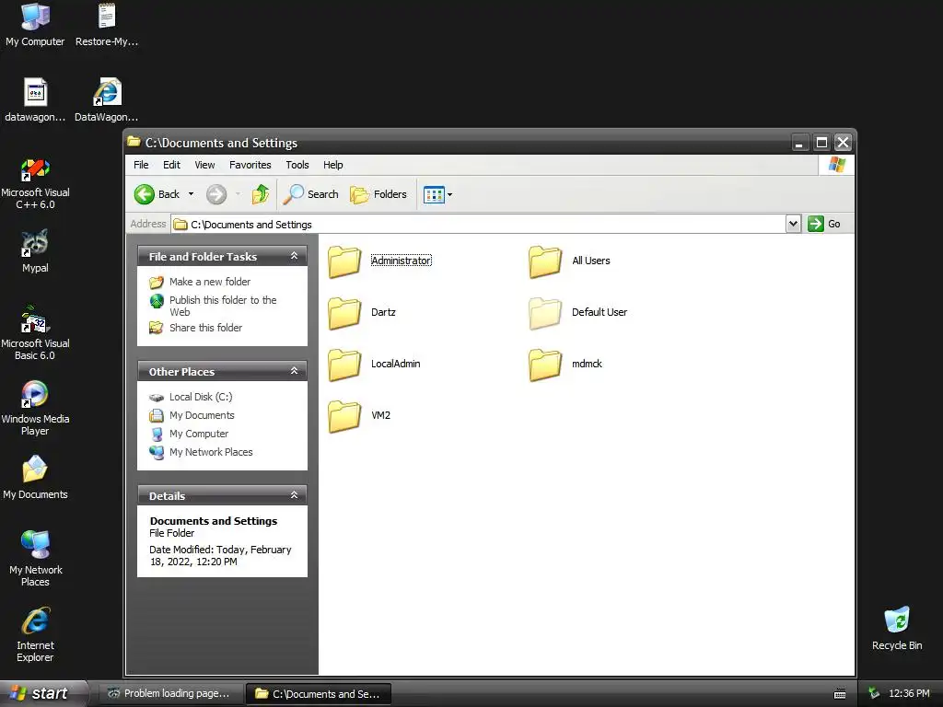Click the Dartz folder name label
Viewport: 943px width, 707px height.
(383, 312)
